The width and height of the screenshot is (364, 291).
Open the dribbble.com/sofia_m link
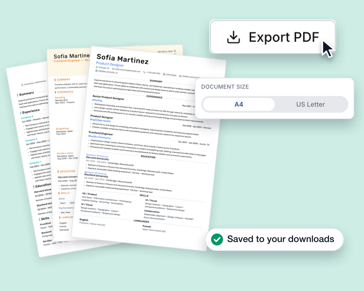tap(108, 72)
